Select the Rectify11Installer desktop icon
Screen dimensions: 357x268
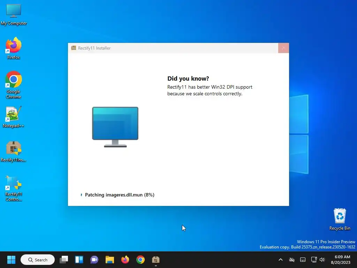pyautogui.click(x=14, y=151)
